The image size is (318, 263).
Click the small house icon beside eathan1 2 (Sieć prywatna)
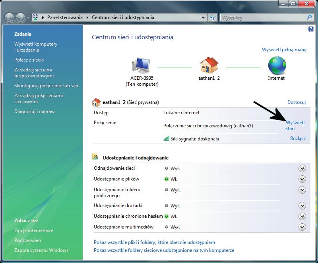click(x=96, y=102)
